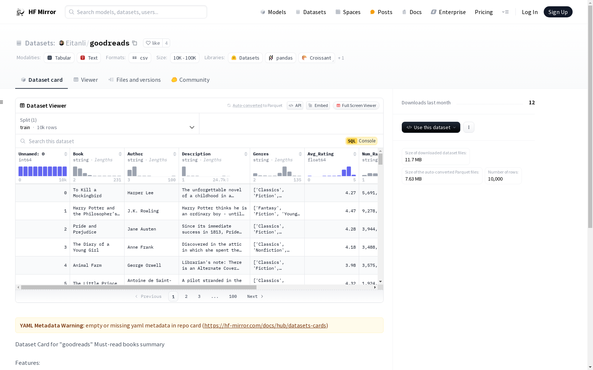Viewport: 593px width, 370px height.
Task: Open the Community tab
Action: pos(191,80)
